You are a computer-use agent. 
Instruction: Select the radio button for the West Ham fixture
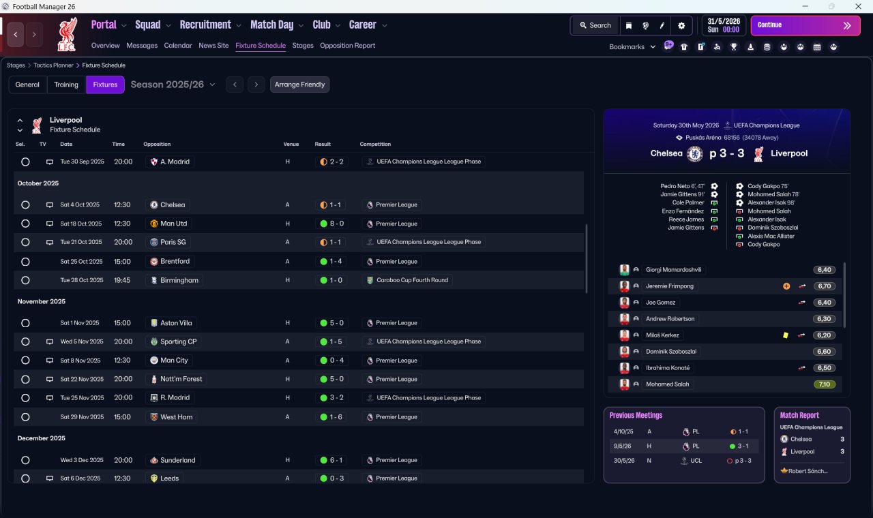pyautogui.click(x=25, y=417)
